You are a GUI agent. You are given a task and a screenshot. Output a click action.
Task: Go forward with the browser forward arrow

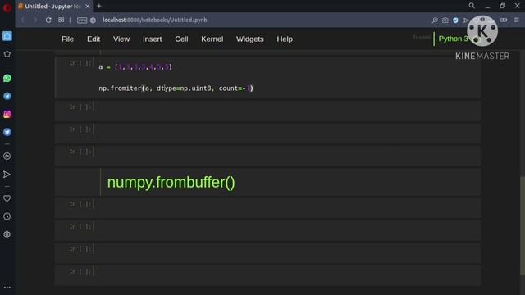(x=35, y=20)
